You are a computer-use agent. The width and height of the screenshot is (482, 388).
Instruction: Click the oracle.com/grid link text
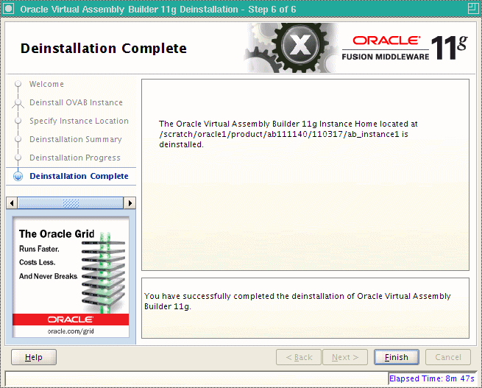click(x=71, y=331)
